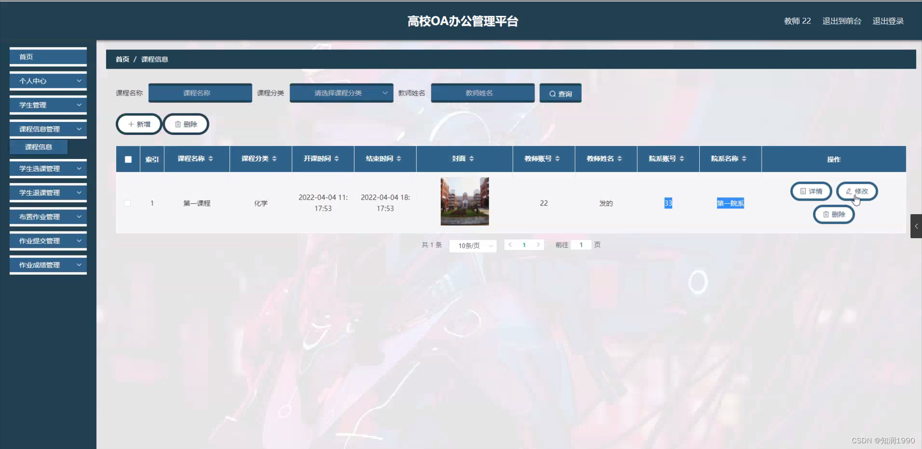Click the search magnifier icon on 查询 button
The width and height of the screenshot is (922, 449).
point(553,93)
